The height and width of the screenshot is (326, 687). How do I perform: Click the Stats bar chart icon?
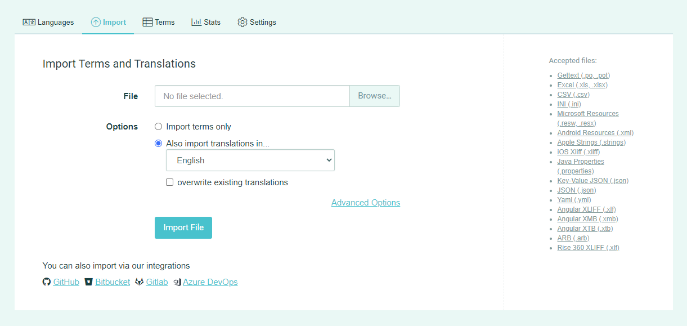tap(196, 23)
